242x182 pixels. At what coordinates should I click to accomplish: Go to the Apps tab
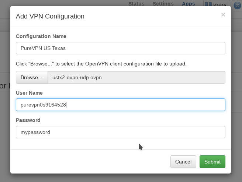(189, 4)
